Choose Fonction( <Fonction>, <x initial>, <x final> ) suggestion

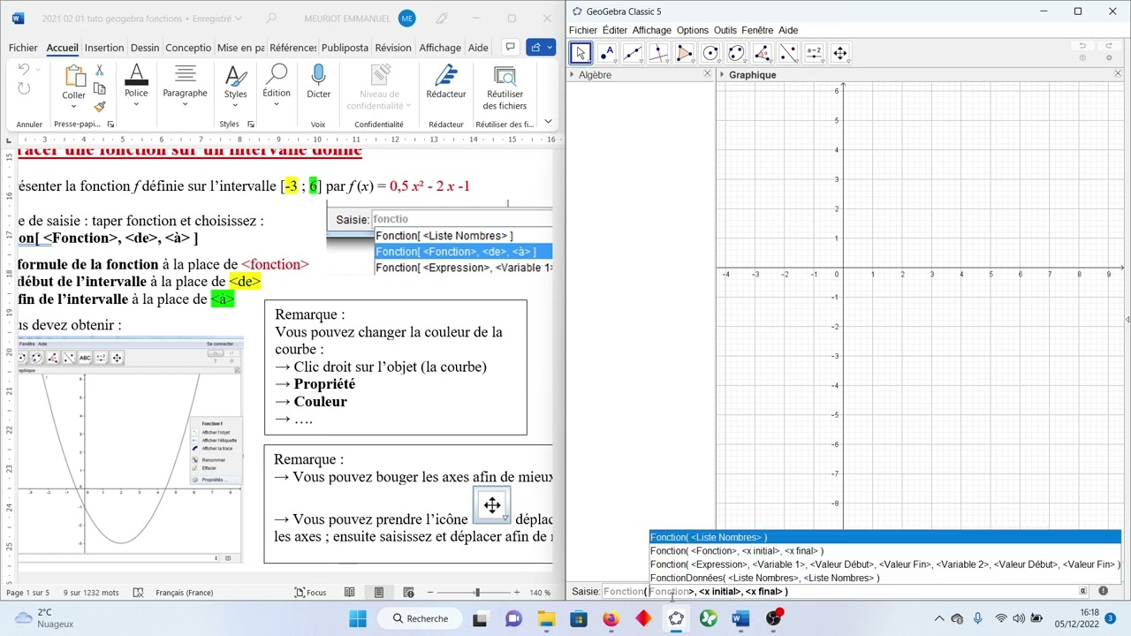coord(884,550)
